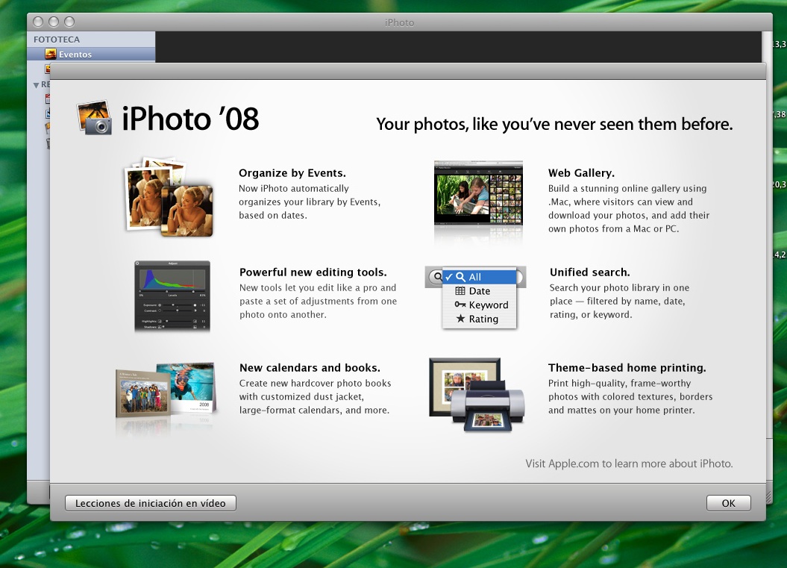Click the 'Web Gallery.' heading
Viewport: 787px width, 568px height.
click(x=581, y=172)
